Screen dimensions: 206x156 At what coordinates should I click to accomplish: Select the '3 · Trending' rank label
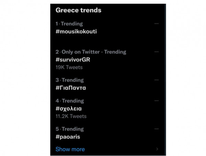(x=70, y=80)
